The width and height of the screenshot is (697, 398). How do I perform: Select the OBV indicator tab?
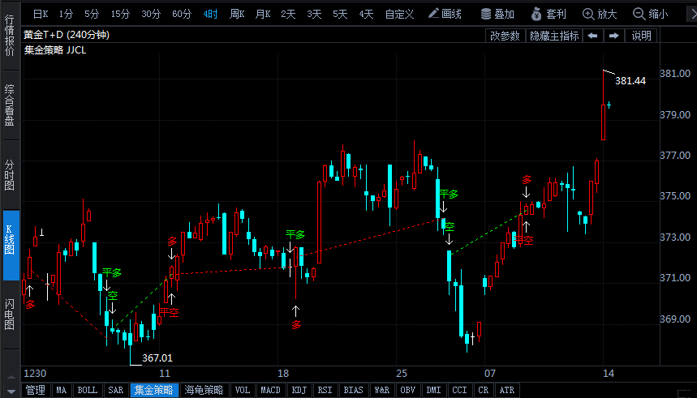(x=407, y=390)
